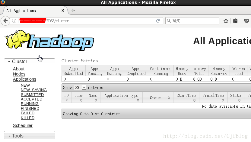Filter applications by ACCEPTED state
Image resolution: width=251 pixels, height=142 pixels.
click(x=31, y=99)
